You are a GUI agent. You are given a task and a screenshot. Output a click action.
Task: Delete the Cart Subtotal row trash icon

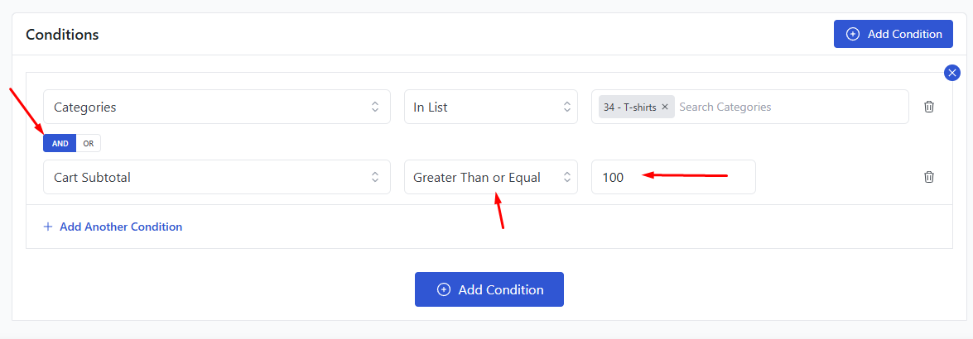pos(929,177)
